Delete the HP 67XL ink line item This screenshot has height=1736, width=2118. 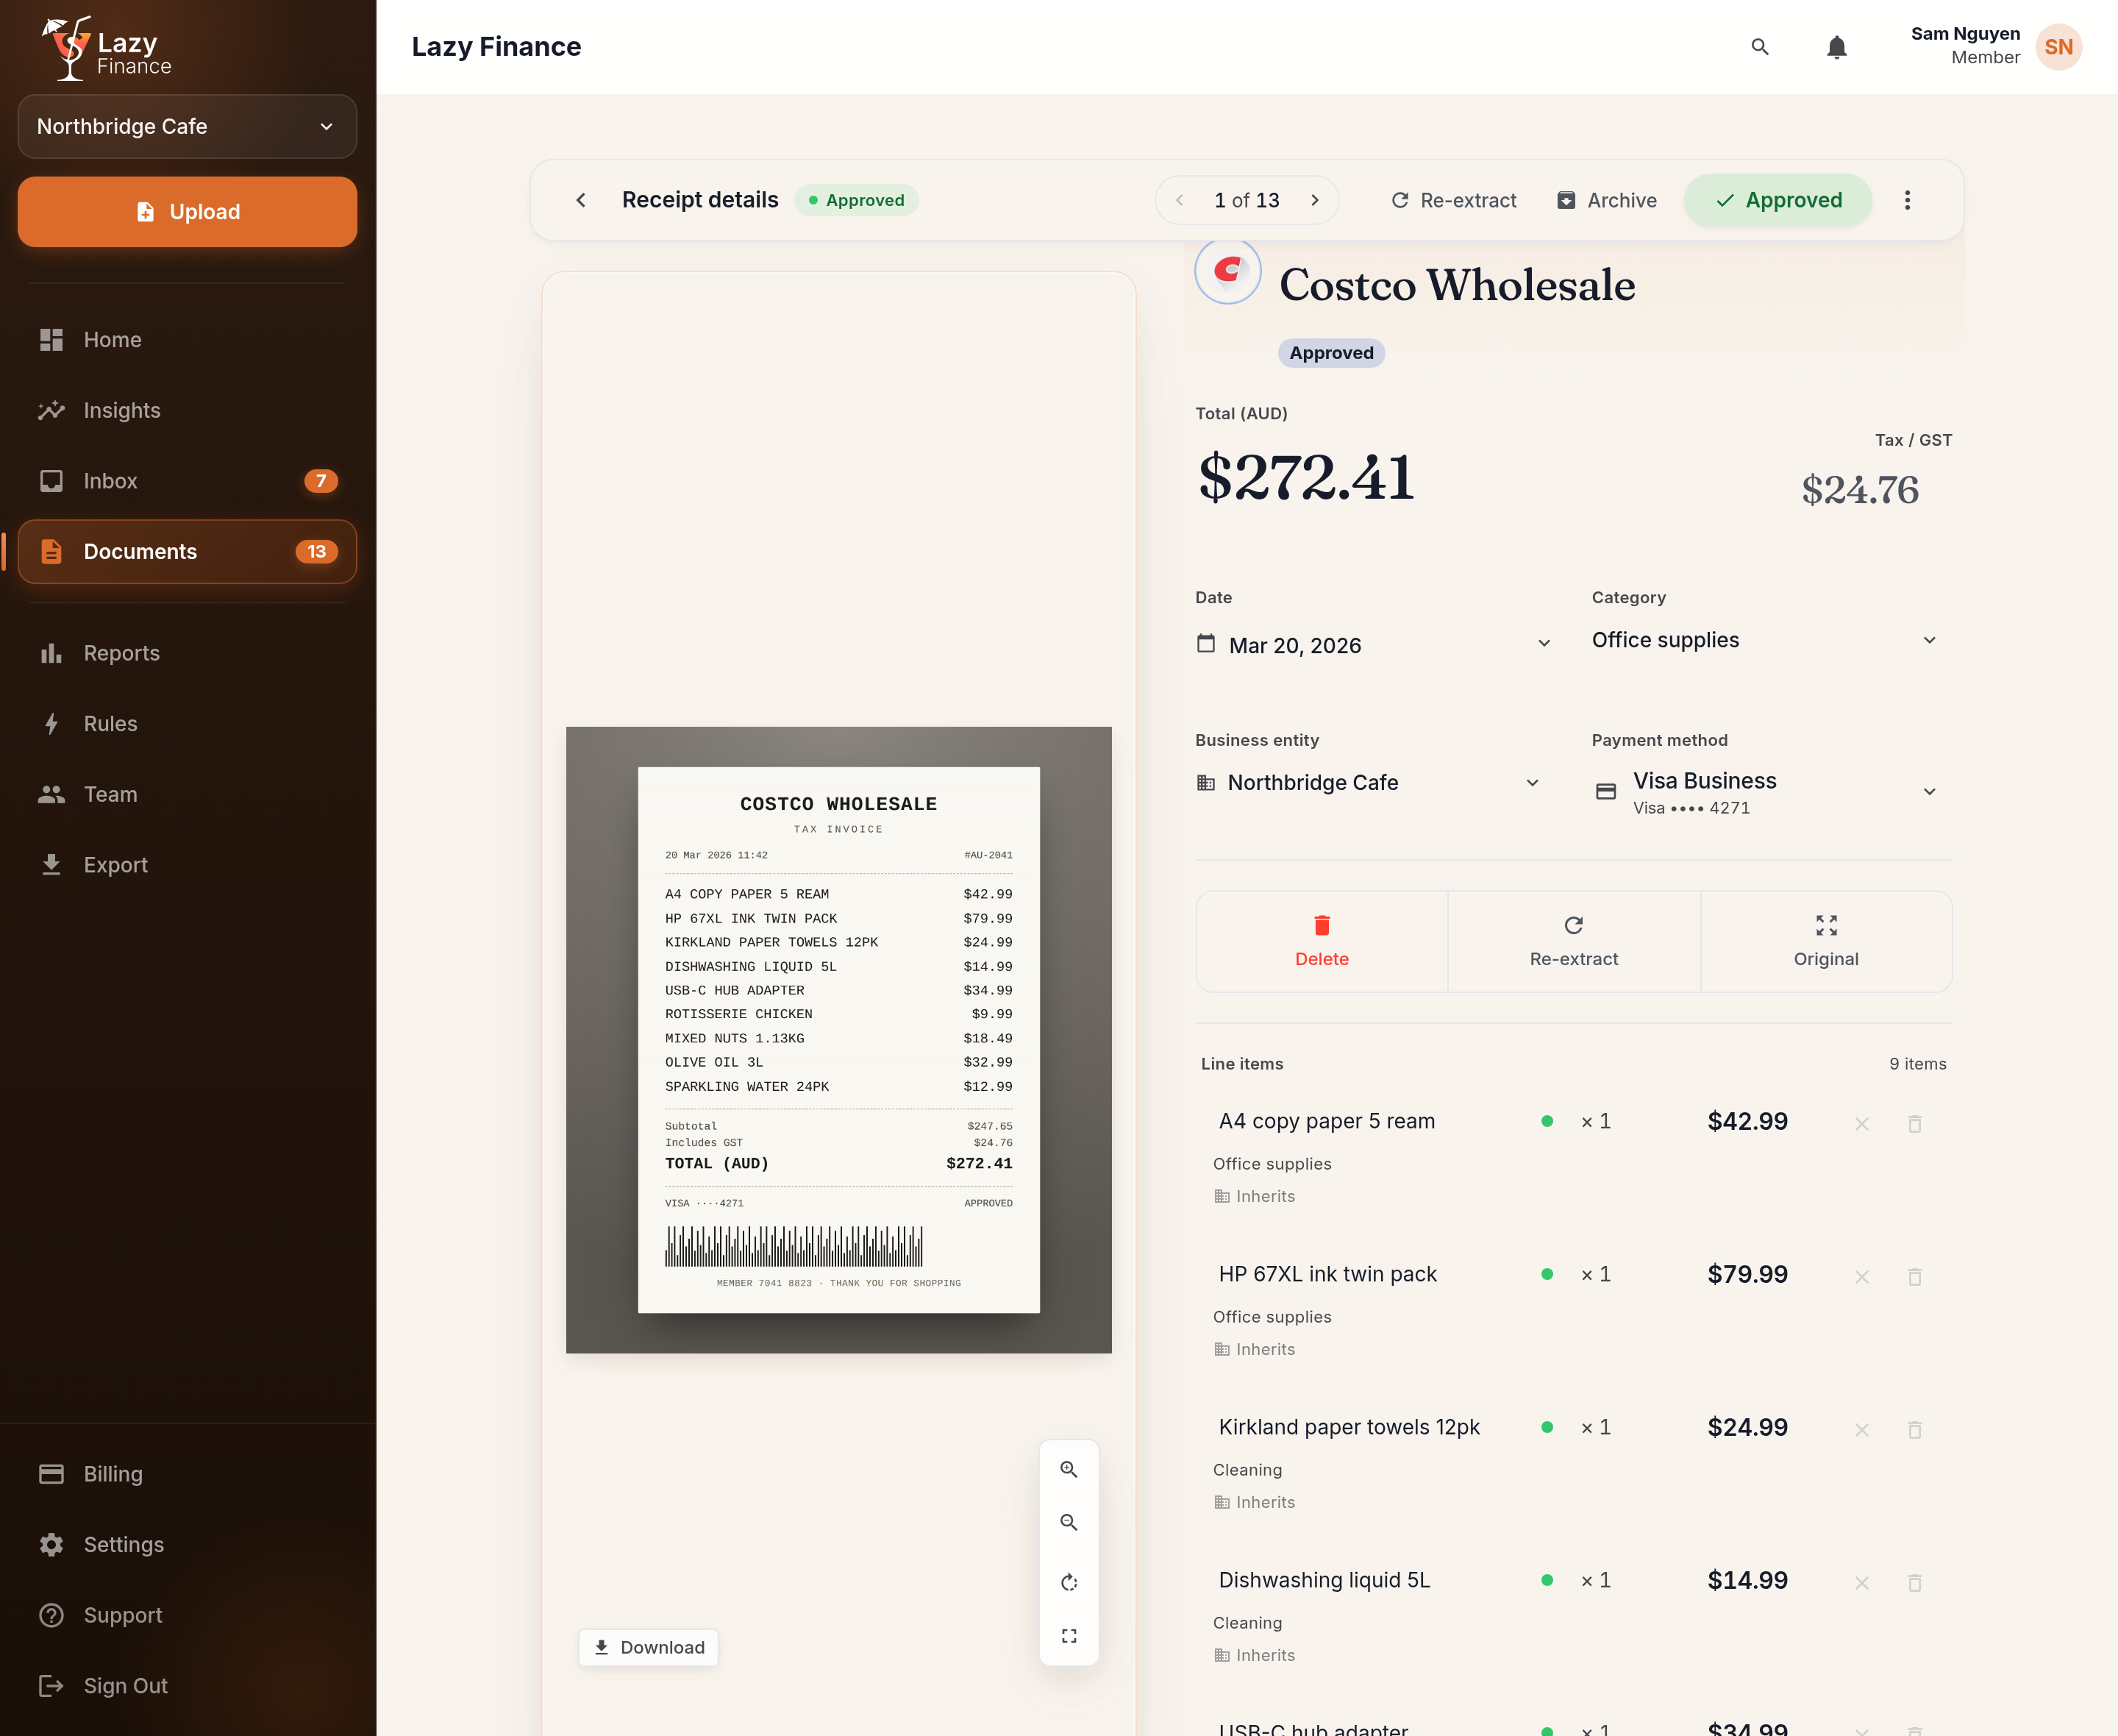[x=1914, y=1277]
